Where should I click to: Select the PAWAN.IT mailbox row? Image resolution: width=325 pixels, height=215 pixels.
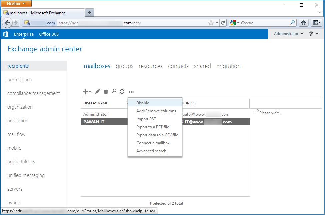pos(165,122)
